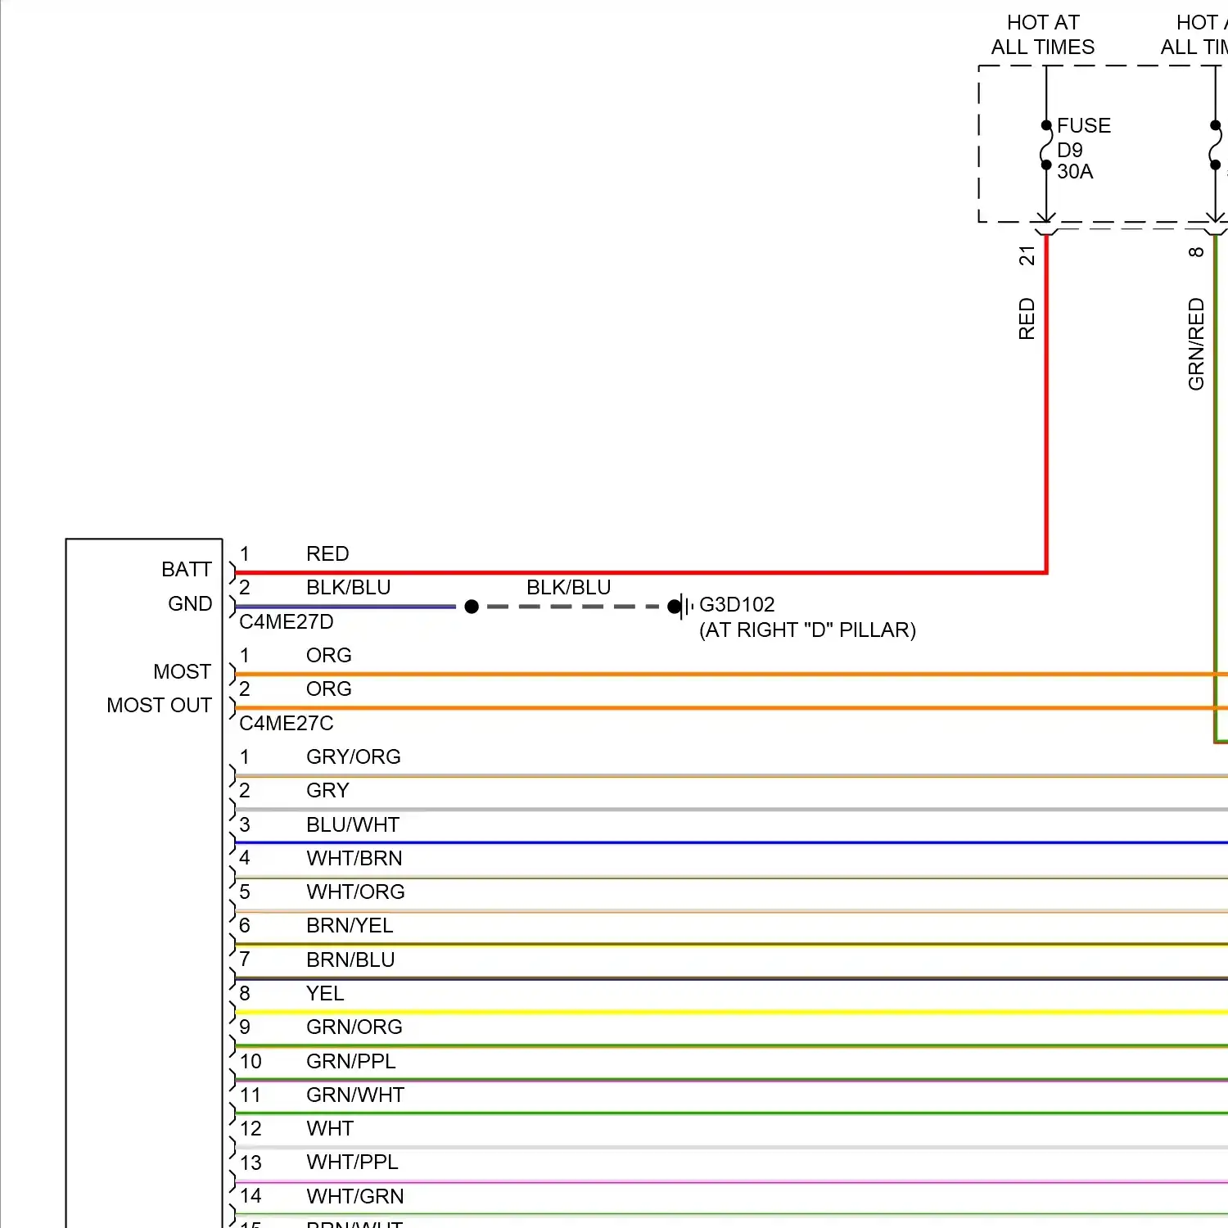The width and height of the screenshot is (1228, 1228).
Task: Select the GRN/WHT wire label
Action: [355, 1095]
